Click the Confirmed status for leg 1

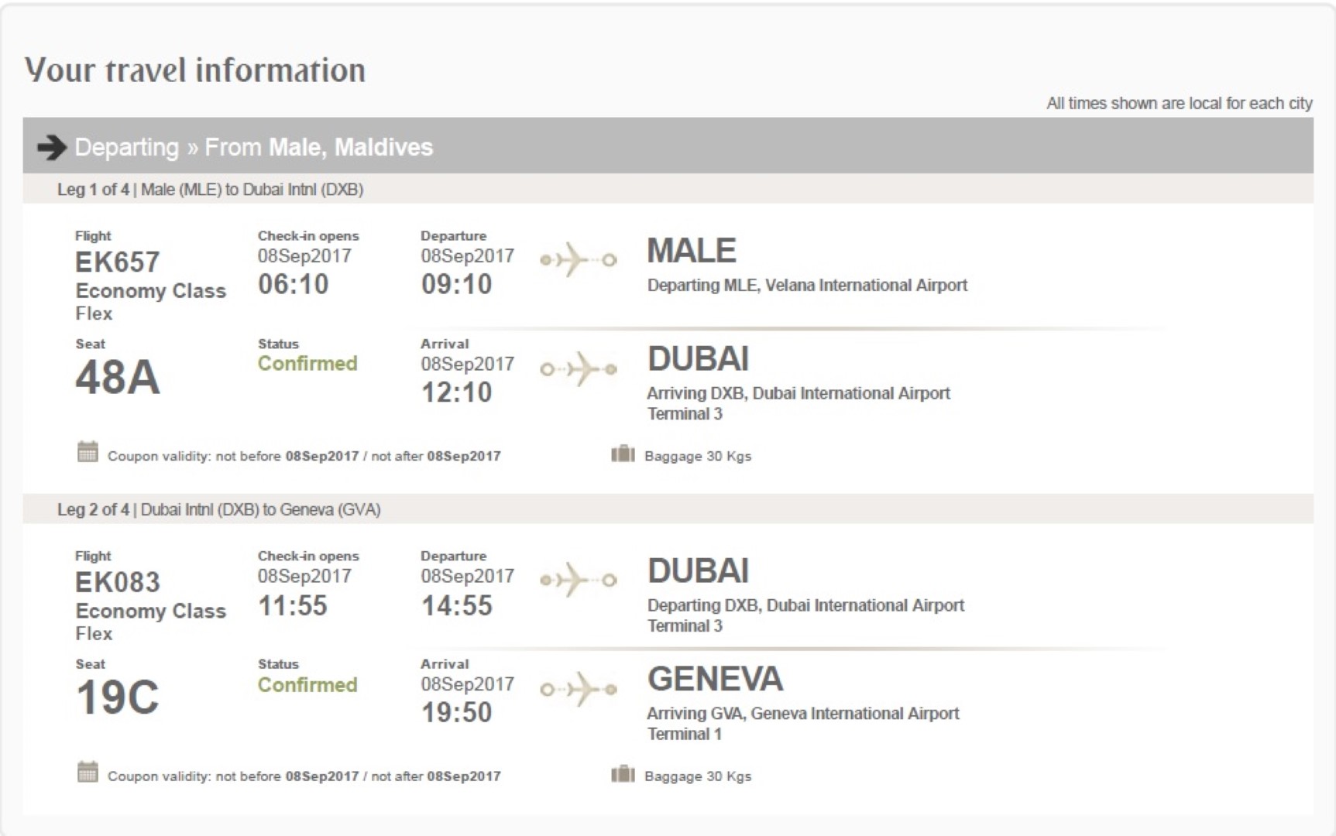pyautogui.click(x=307, y=363)
